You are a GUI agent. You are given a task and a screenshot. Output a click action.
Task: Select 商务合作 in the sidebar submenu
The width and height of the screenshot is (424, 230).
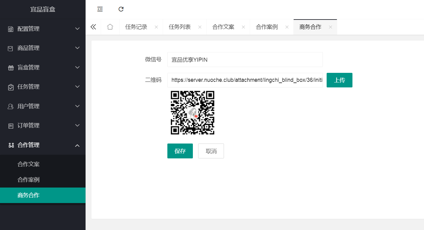(43, 195)
